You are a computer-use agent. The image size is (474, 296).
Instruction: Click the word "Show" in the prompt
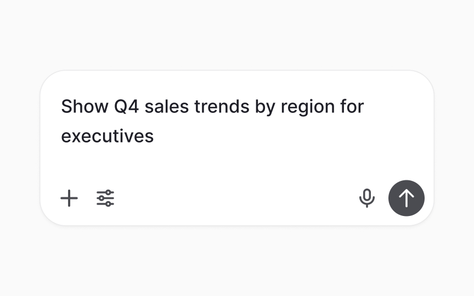84,106
